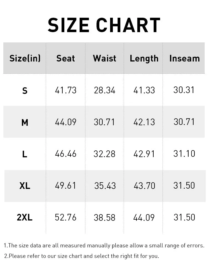Viewport: 208px width, 277px height.
Task: Click the note about selecting right fit
Action: pos(82,256)
